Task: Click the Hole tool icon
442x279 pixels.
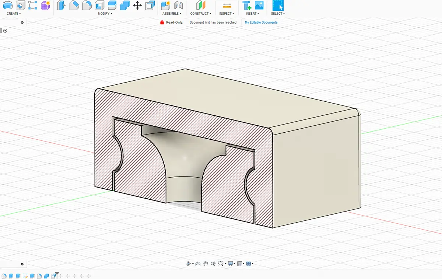Action: click(x=21, y=5)
